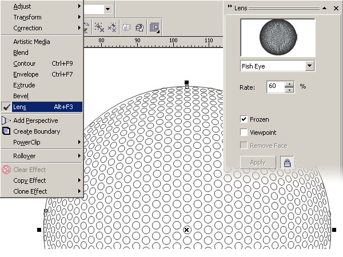
Task: Close the Lens docker
Action: click(x=336, y=9)
